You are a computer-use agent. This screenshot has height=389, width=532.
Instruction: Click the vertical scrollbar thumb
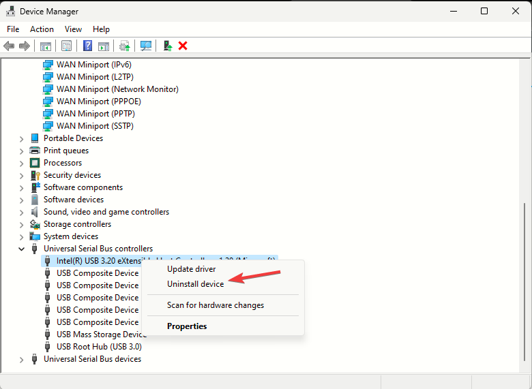click(x=526, y=283)
